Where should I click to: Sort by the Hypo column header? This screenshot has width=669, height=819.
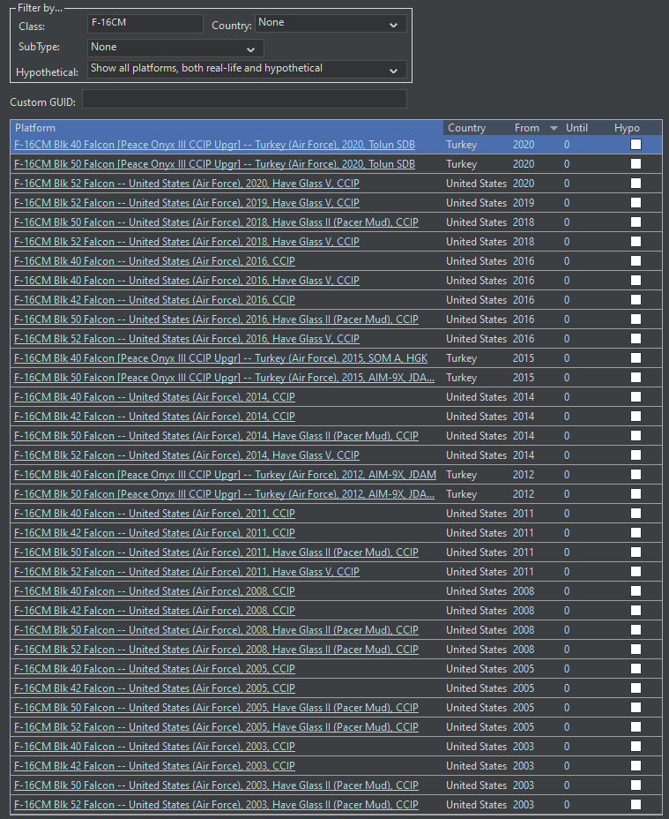pos(627,128)
